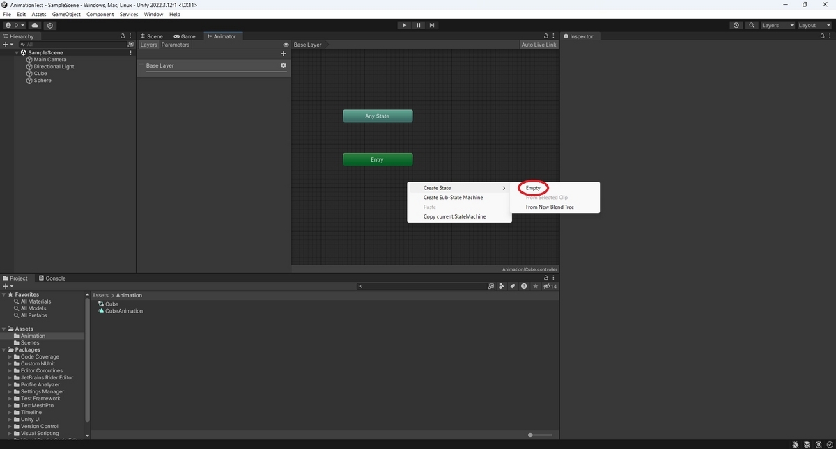Click the global search magnifier icon
Image resolution: width=836 pixels, height=449 pixels.
(x=752, y=25)
